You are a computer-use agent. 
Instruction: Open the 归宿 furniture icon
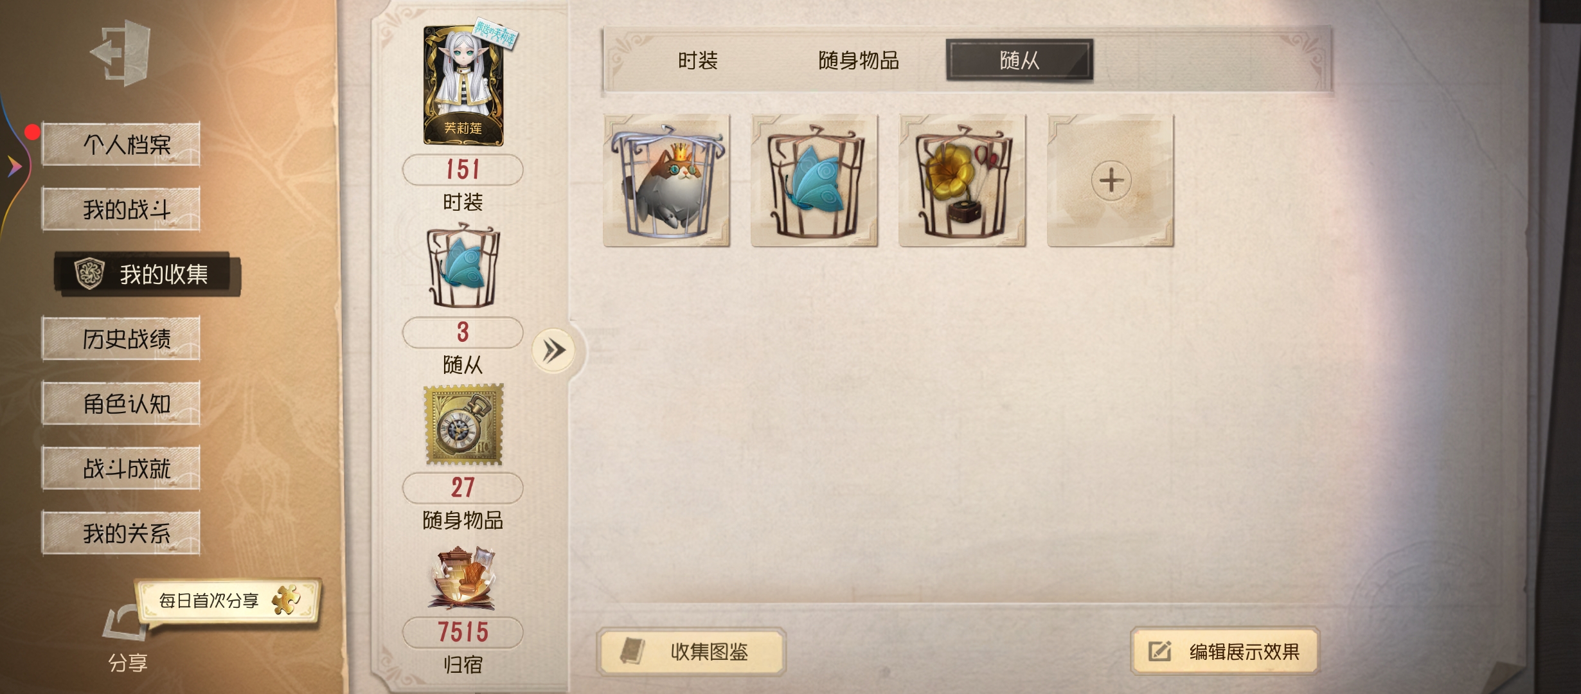[x=463, y=578]
